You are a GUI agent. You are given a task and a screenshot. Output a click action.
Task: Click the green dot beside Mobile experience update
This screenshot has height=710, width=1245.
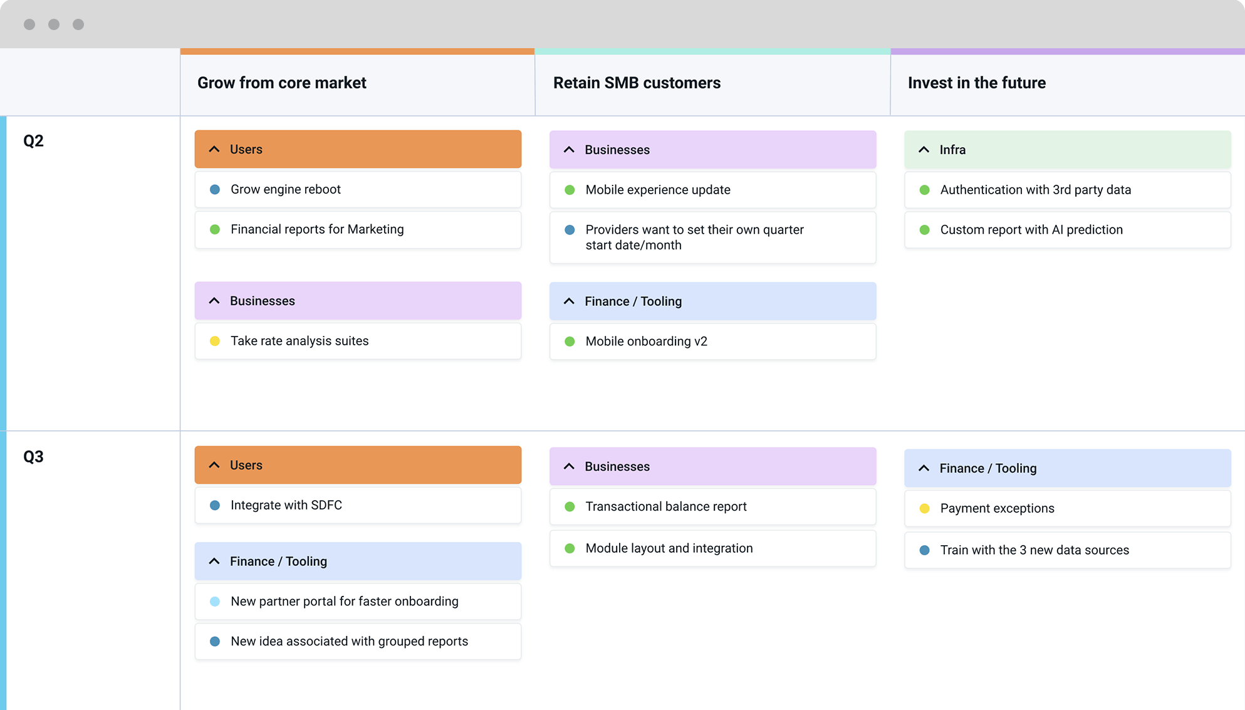point(570,190)
